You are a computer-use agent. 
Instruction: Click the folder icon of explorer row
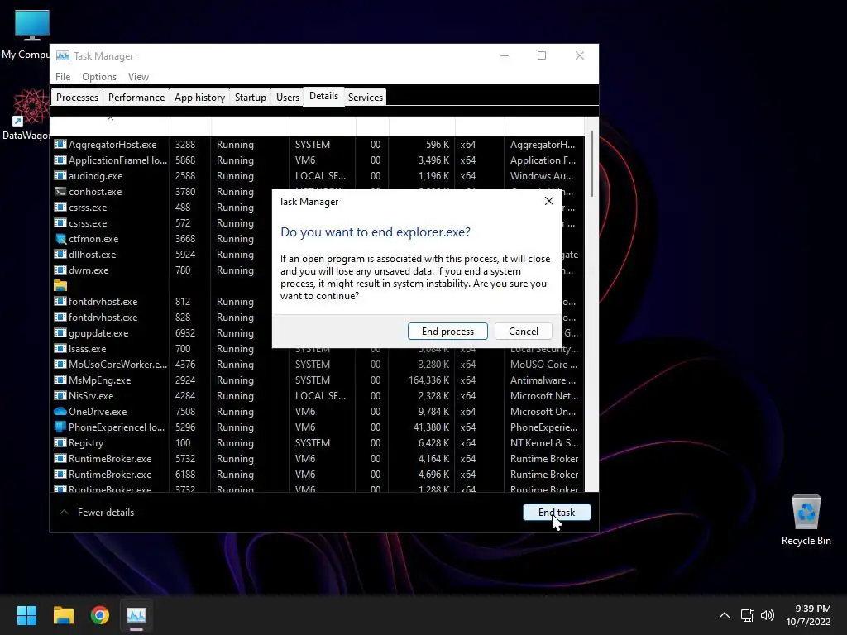[60, 285]
